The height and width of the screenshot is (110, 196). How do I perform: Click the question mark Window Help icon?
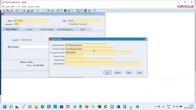pyautogui.click(x=95, y=11)
